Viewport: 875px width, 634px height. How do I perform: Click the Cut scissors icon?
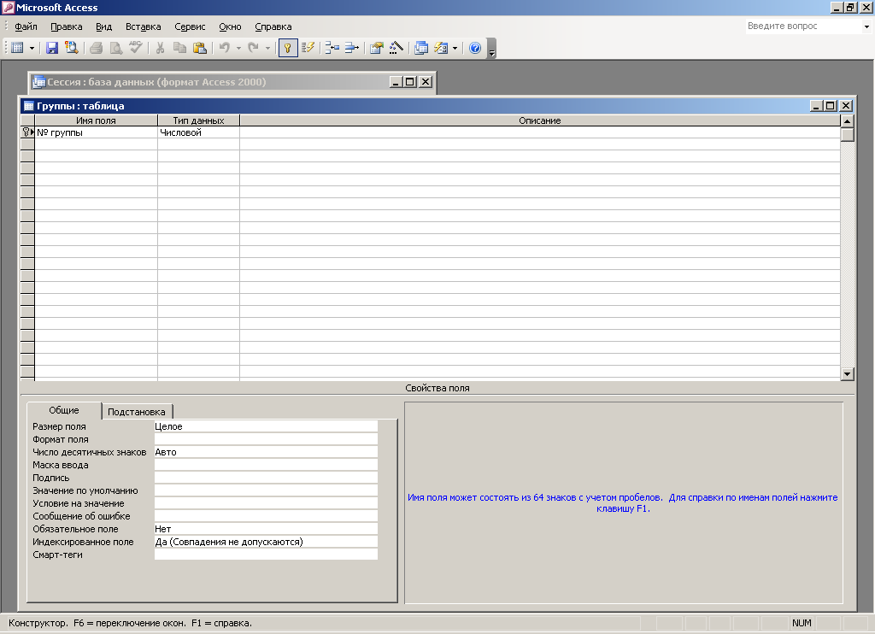[160, 48]
